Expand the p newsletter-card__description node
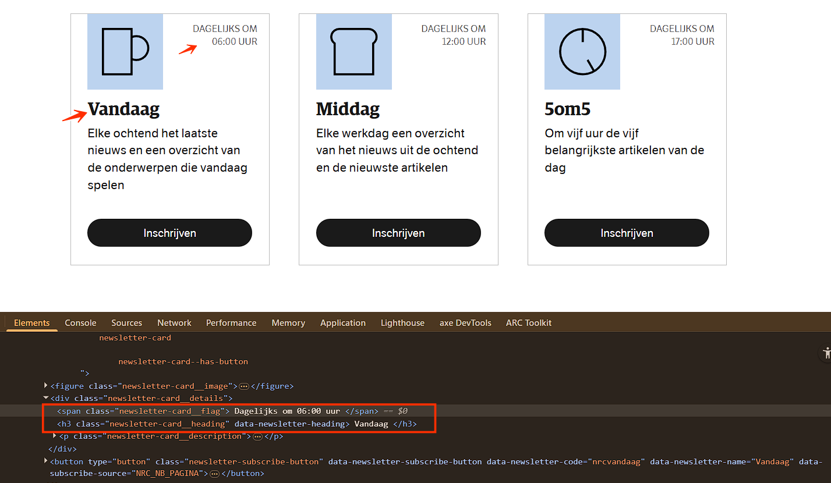The image size is (831, 483). click(x=55, y=436)
